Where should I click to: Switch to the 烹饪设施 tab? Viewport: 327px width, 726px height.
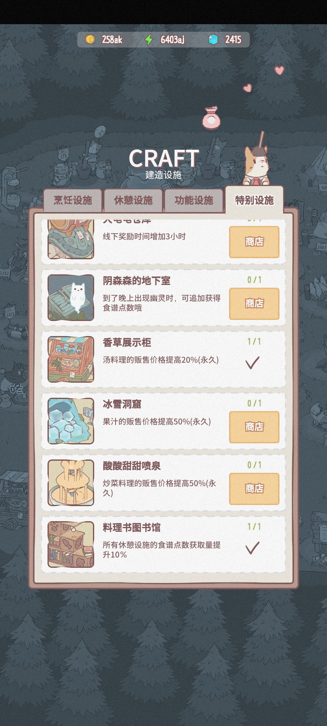tap(73, 200)
